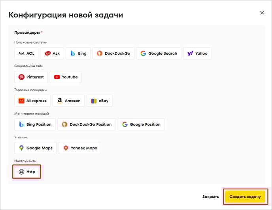Viewport: 272px width, 210px height.
Task: Select DuckDuckGo as provider
Action: (x=113, y=53)
